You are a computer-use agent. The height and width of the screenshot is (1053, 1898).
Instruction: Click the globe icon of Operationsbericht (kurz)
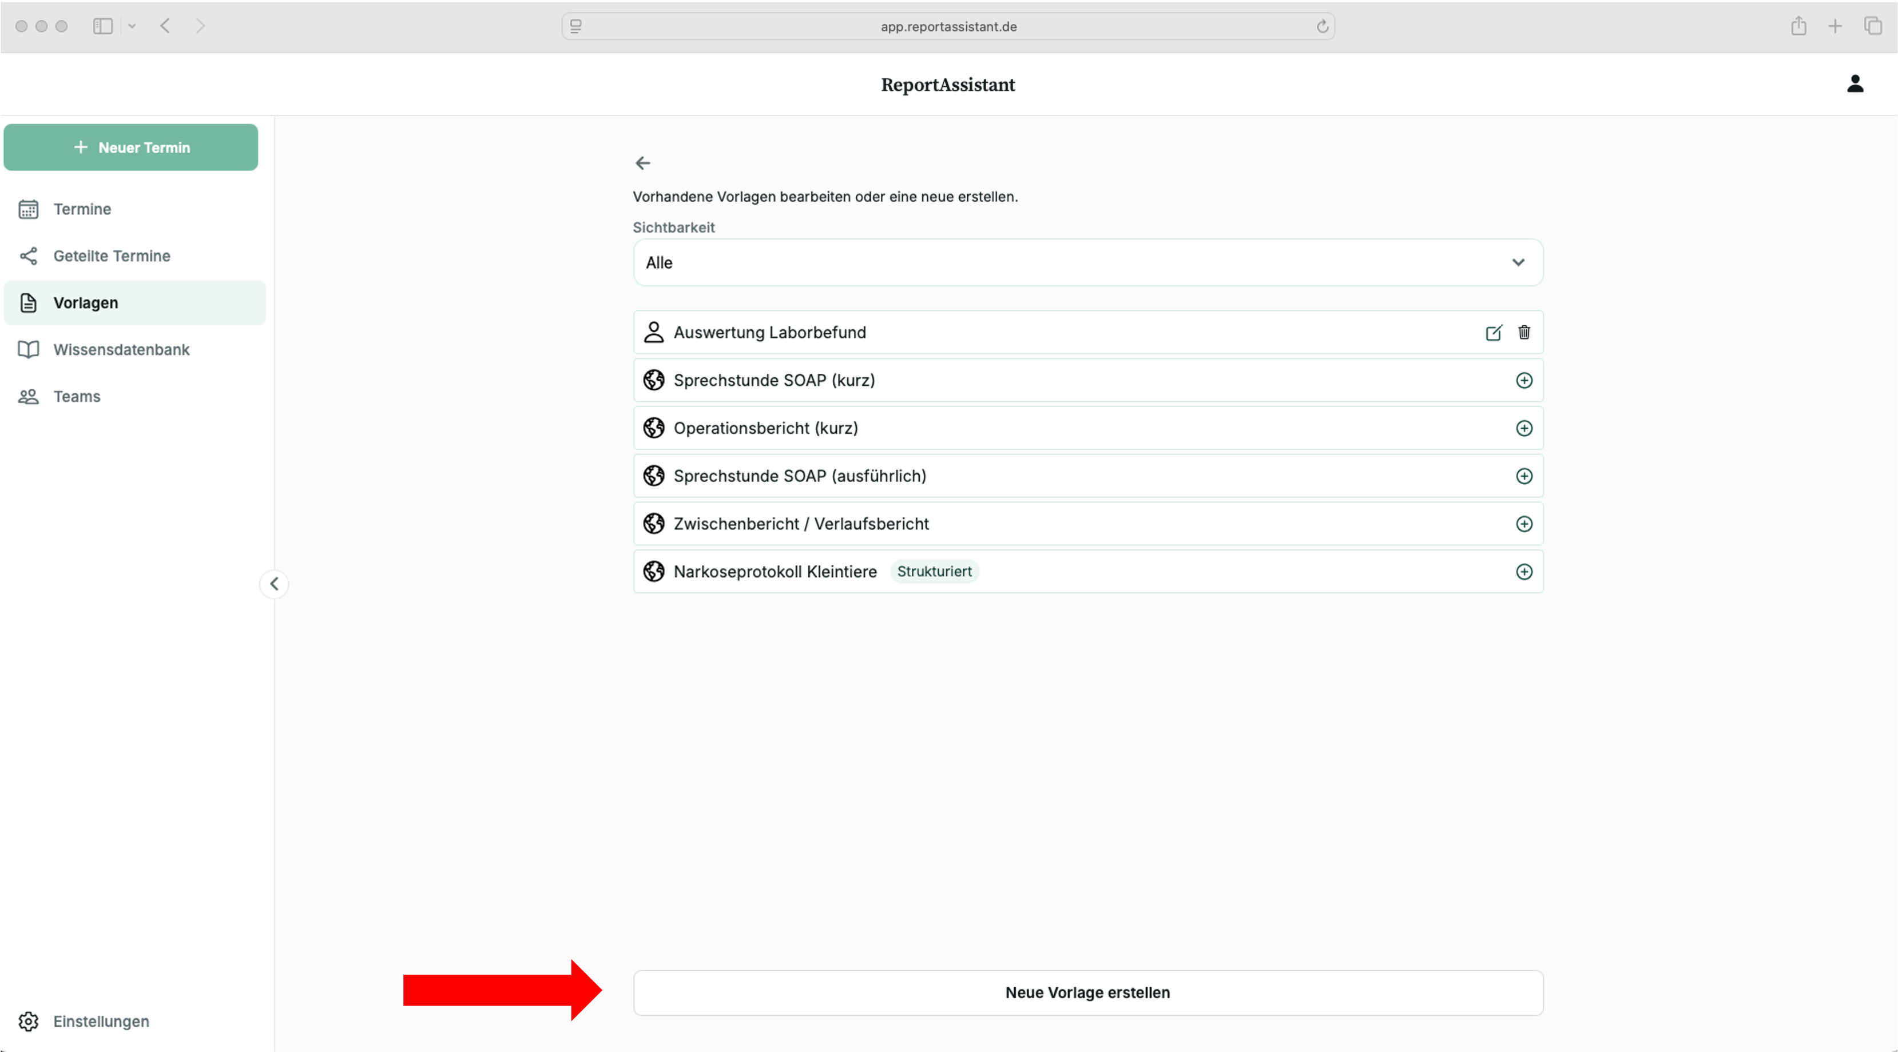click(653, 428)
